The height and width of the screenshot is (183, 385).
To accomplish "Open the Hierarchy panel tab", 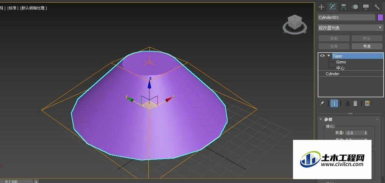I will point(343,7).
